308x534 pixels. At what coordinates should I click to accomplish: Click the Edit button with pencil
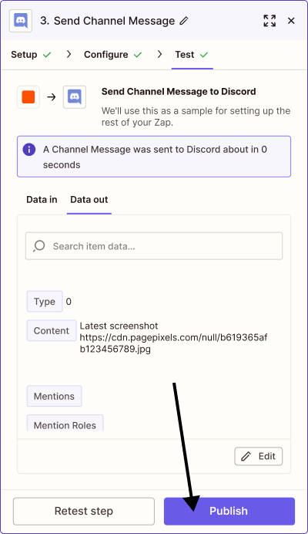tap(259, 456)
